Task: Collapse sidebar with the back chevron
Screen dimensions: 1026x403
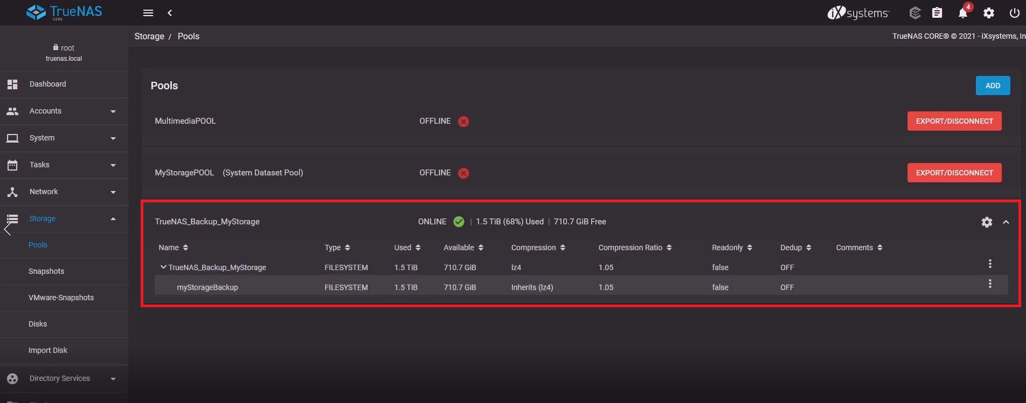Action: point(170,13)
